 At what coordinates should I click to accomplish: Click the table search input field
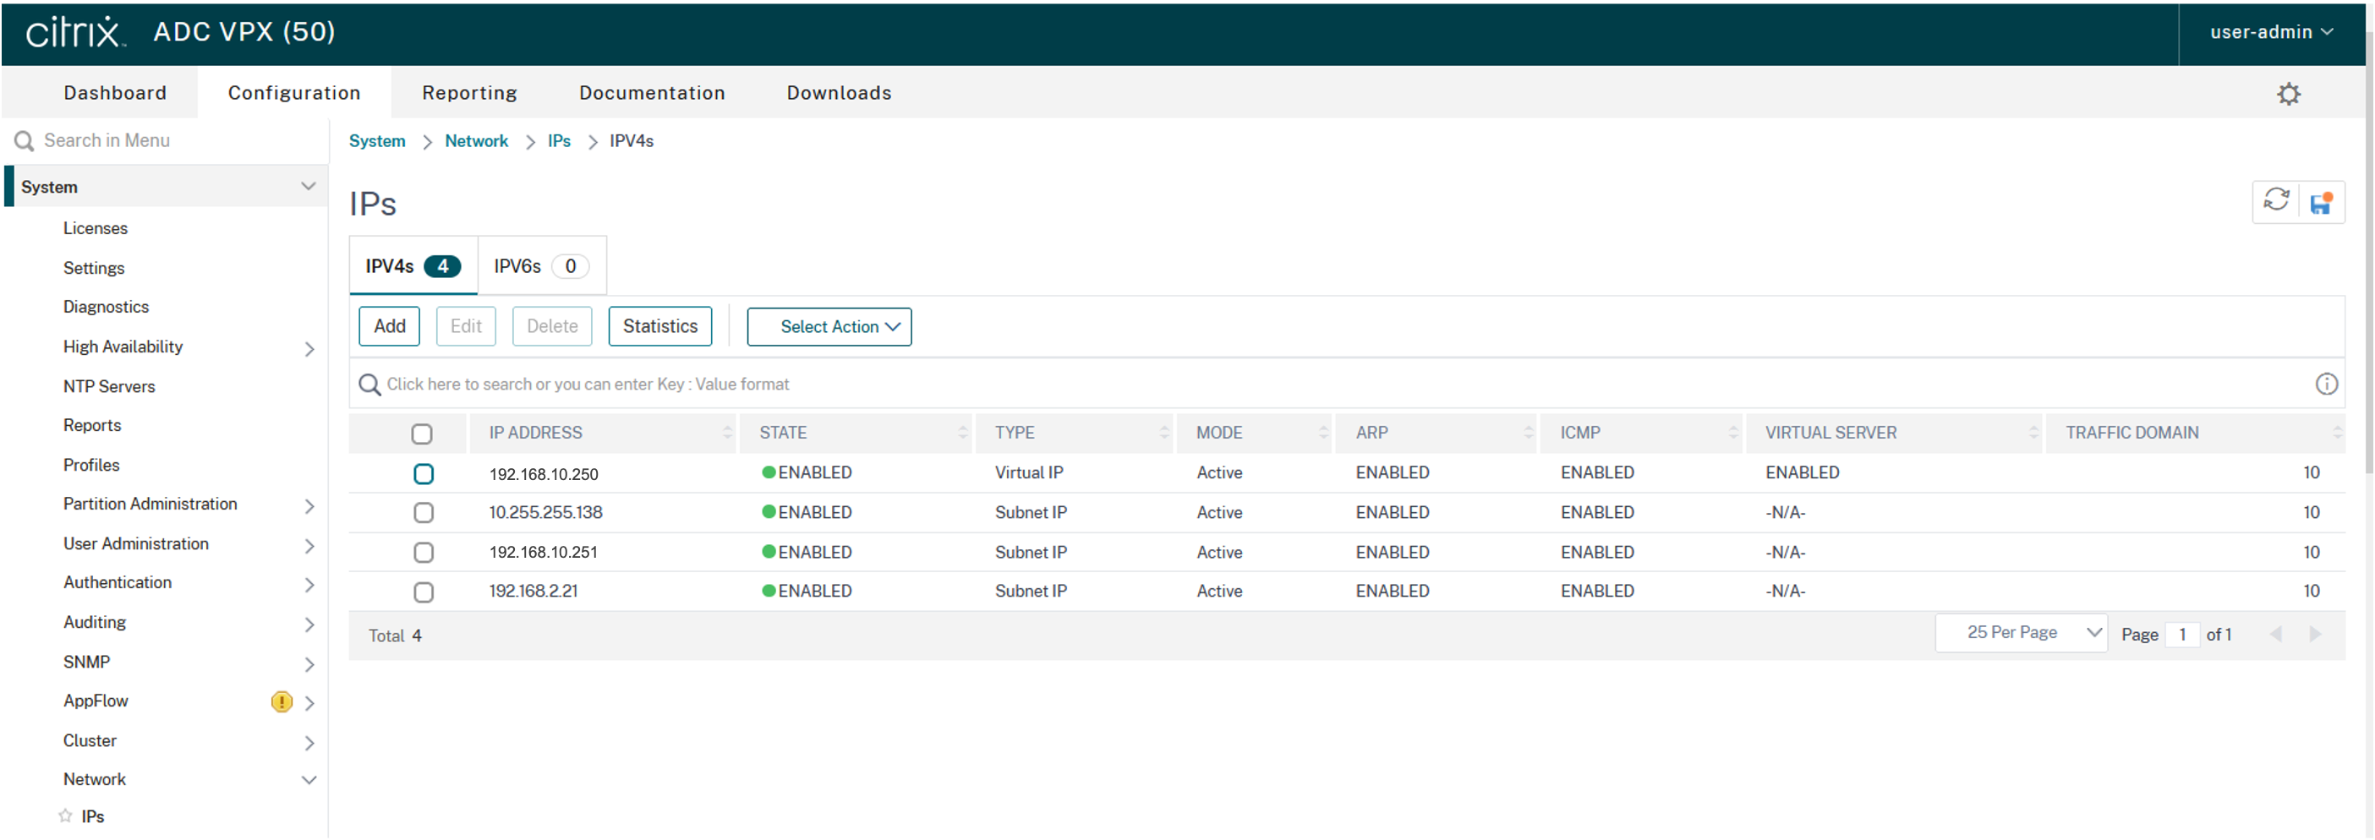[1291, 384]
